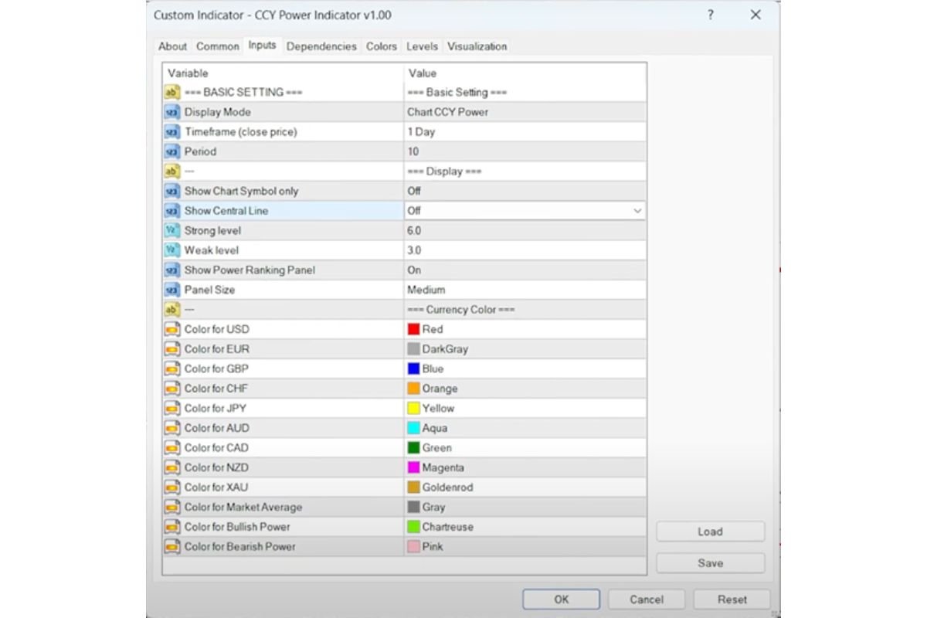Click the 123 icon beside Timeframe (close price)
The height and width of the screenshot is (618, 927).
[171, 131]
